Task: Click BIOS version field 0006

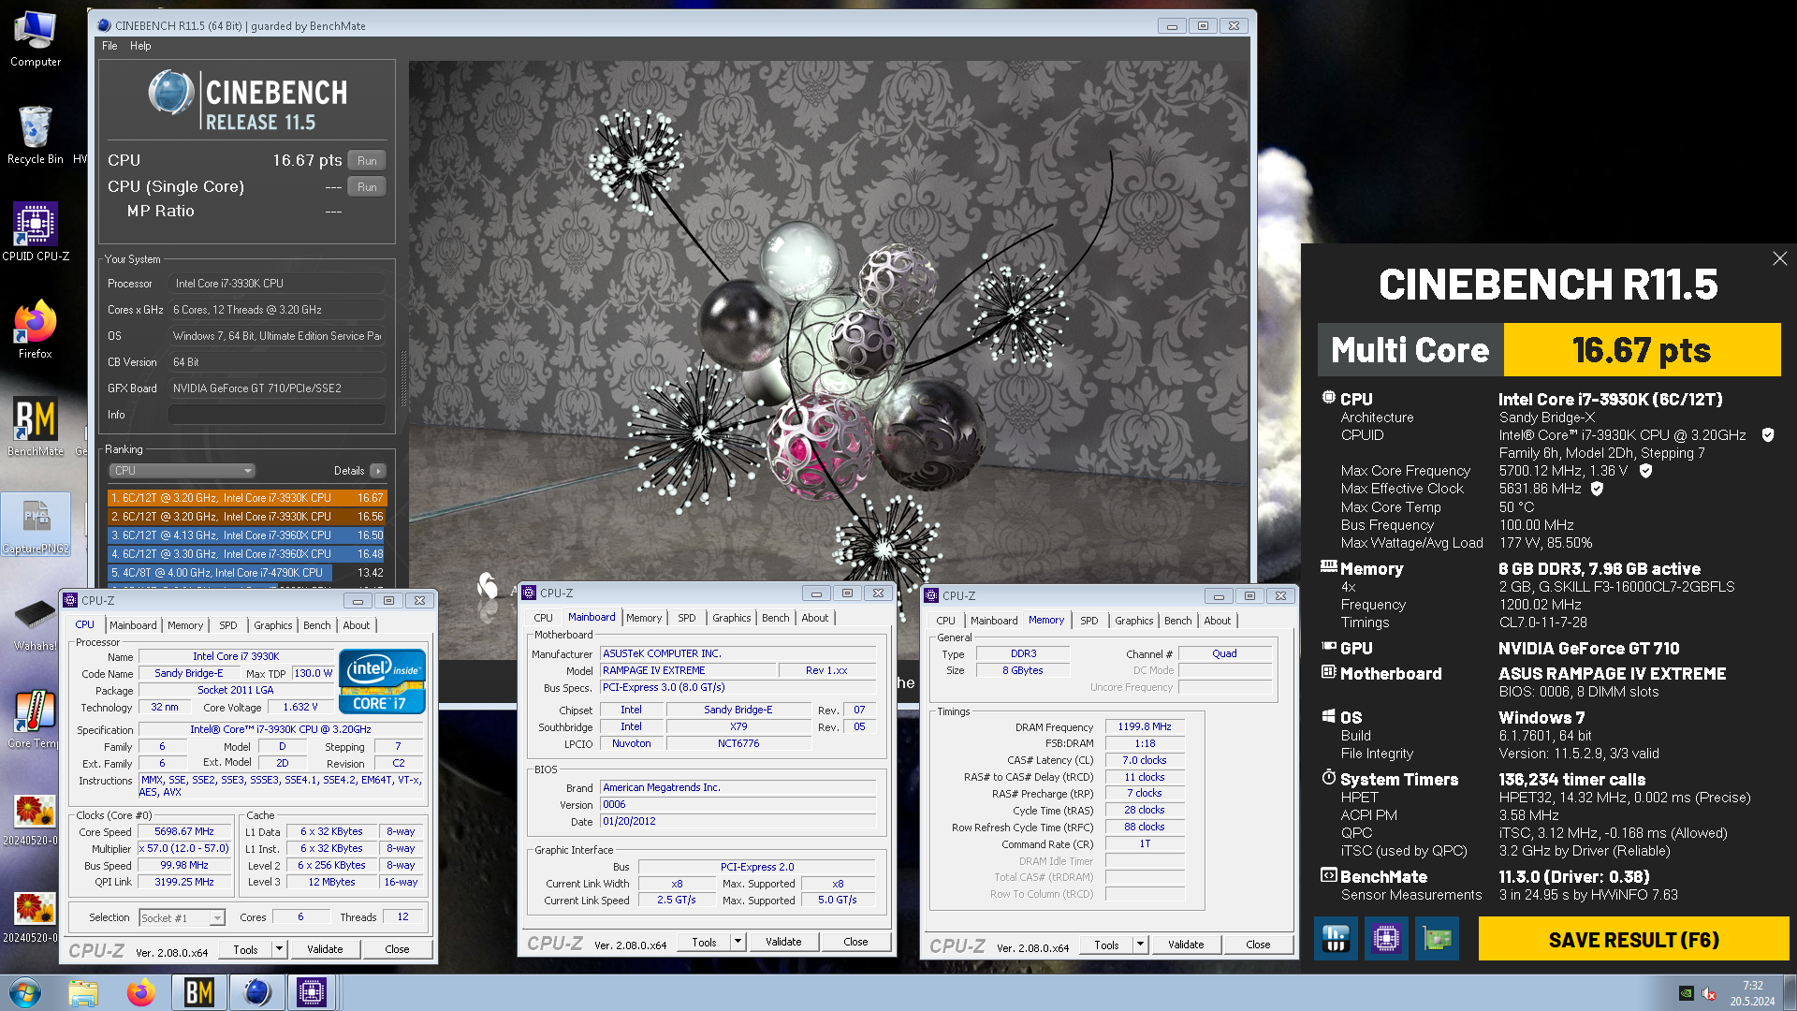Action: point(738,804)
